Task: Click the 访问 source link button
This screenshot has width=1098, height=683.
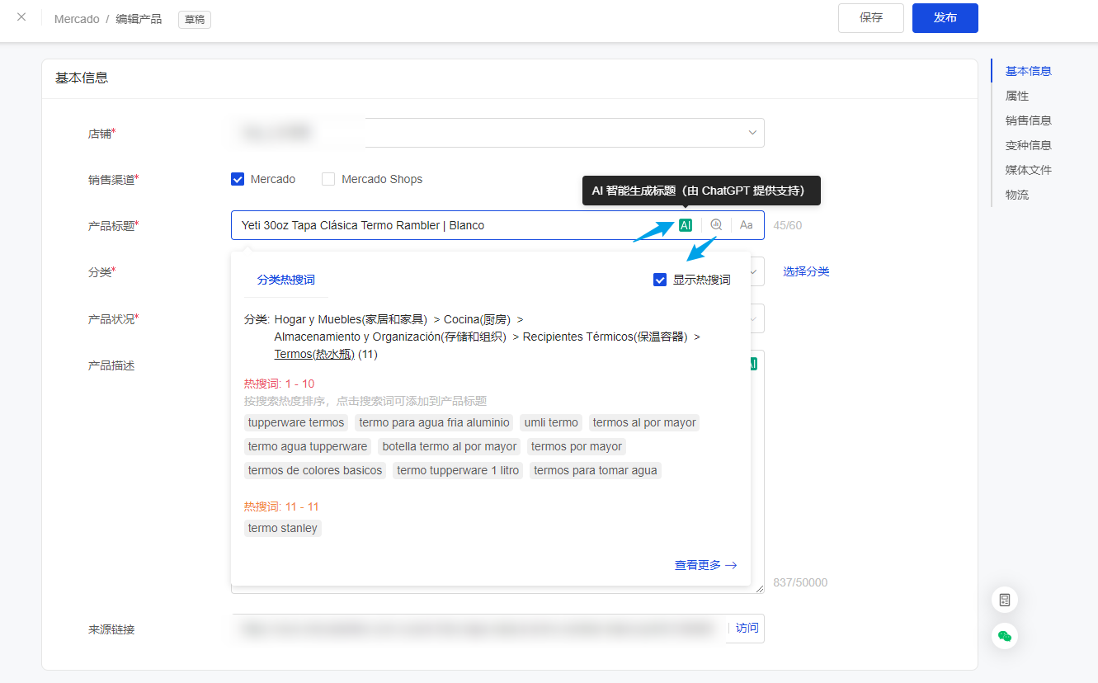Action: point(747,628)
